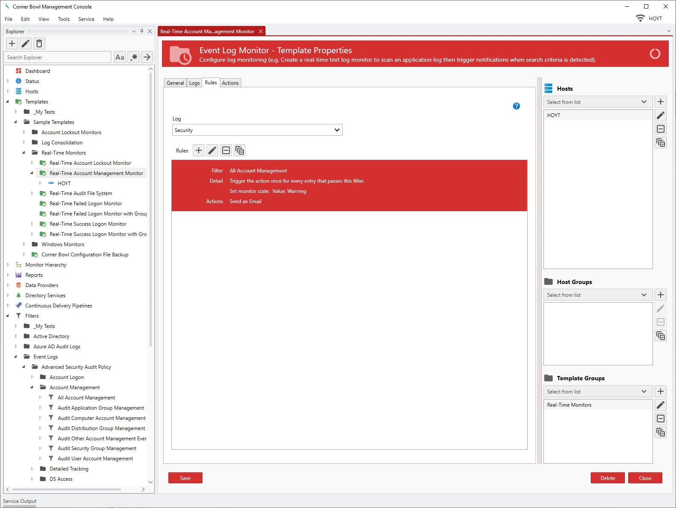
Task: Add a new Host Group with plus icon
Action: (x=661, y=295)
